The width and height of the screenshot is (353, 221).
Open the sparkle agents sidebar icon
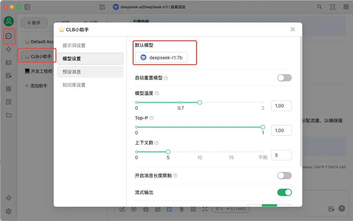9,49
